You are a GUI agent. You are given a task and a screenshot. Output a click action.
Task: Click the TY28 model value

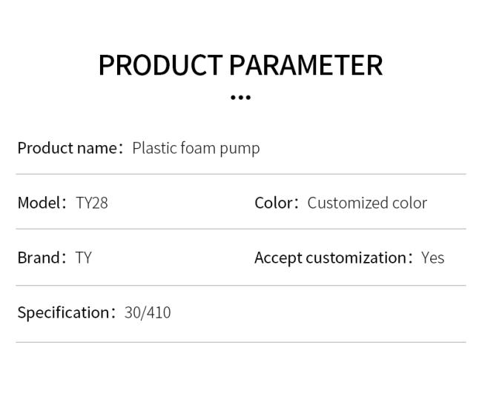pos(92,203)
